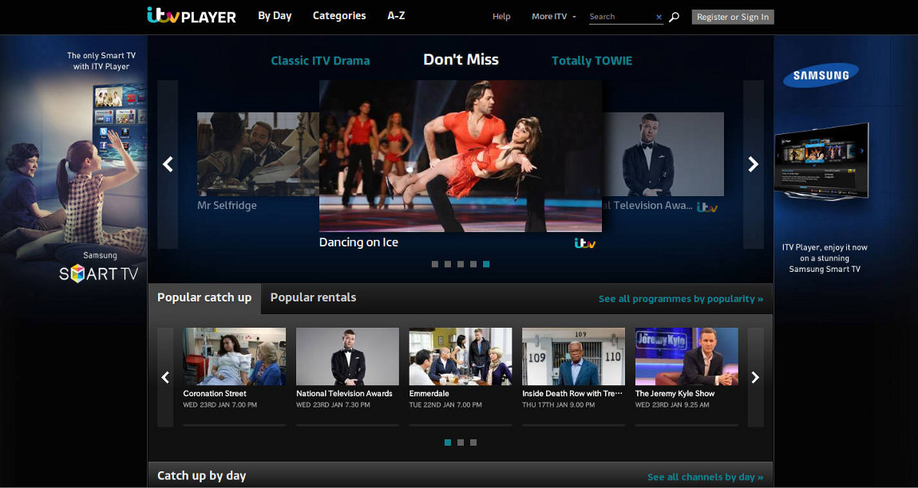
Task: Switch to the Popular catch up tab
Action: tap(204, 298)
